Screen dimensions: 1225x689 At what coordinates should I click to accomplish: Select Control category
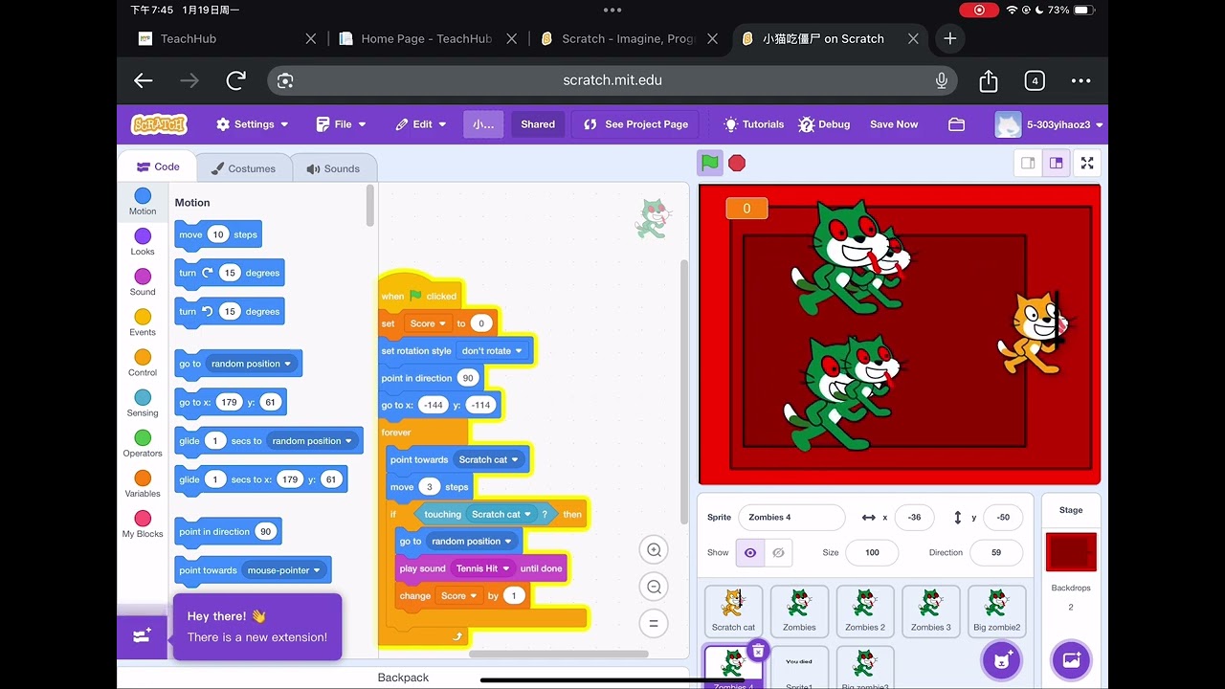tap(143, 362)
